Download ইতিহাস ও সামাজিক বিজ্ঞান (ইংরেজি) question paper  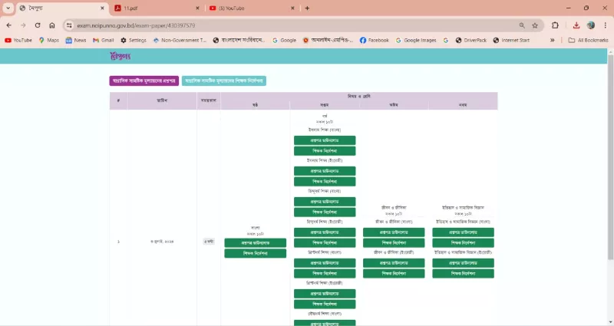(463, 263)
